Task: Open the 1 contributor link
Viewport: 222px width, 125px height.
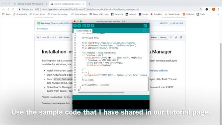Action: coord(42,29)
